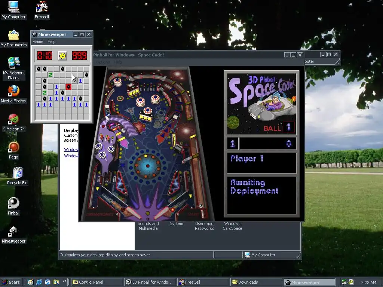Click tray icon directly left of clock
The image size is (383, 287).
[351, 282]
